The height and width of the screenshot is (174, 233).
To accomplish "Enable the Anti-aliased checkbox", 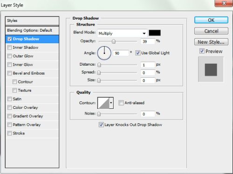I will 121,103.
